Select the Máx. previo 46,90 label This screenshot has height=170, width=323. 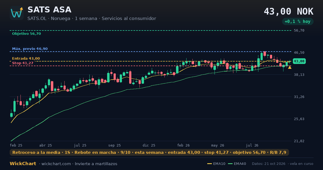click(x=30, y=49)
